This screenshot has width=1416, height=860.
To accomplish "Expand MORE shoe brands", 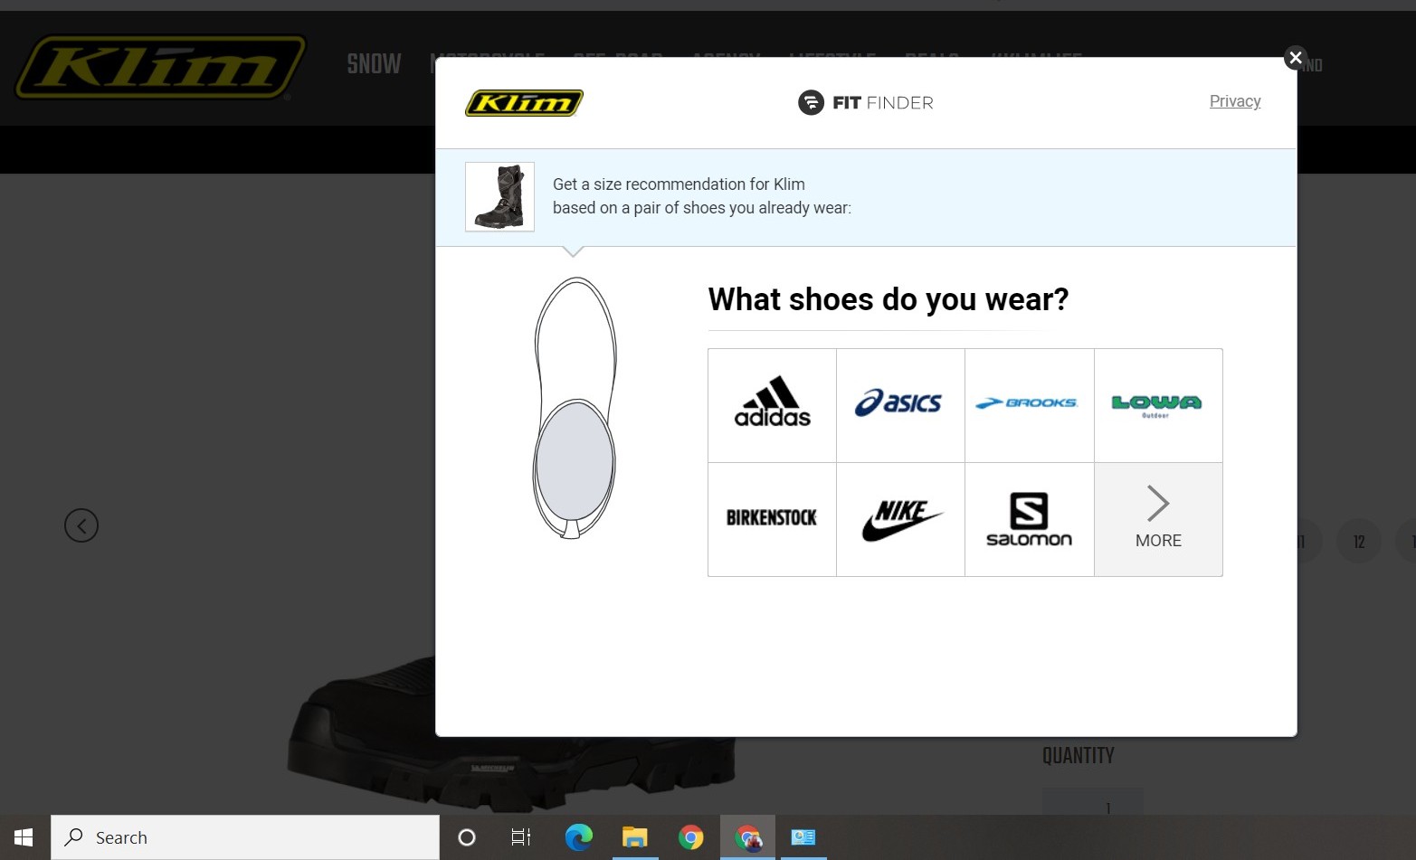I will coord(1157,519).
